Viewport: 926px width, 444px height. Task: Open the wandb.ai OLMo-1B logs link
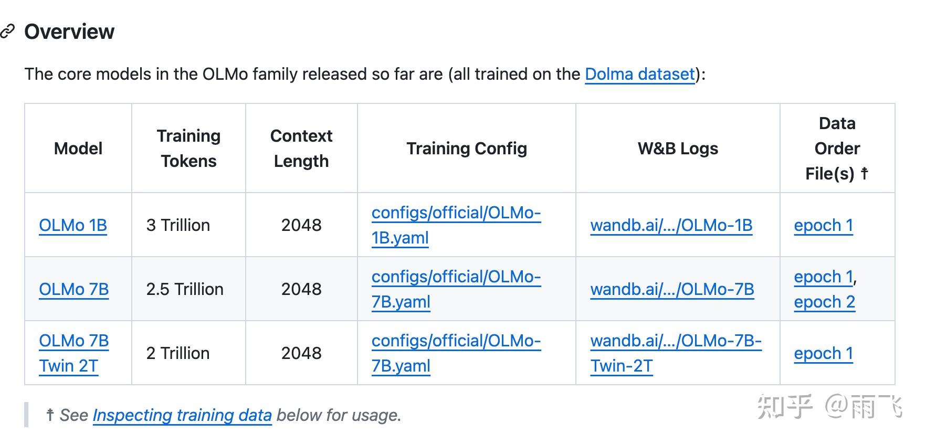(x=671, y=225)
